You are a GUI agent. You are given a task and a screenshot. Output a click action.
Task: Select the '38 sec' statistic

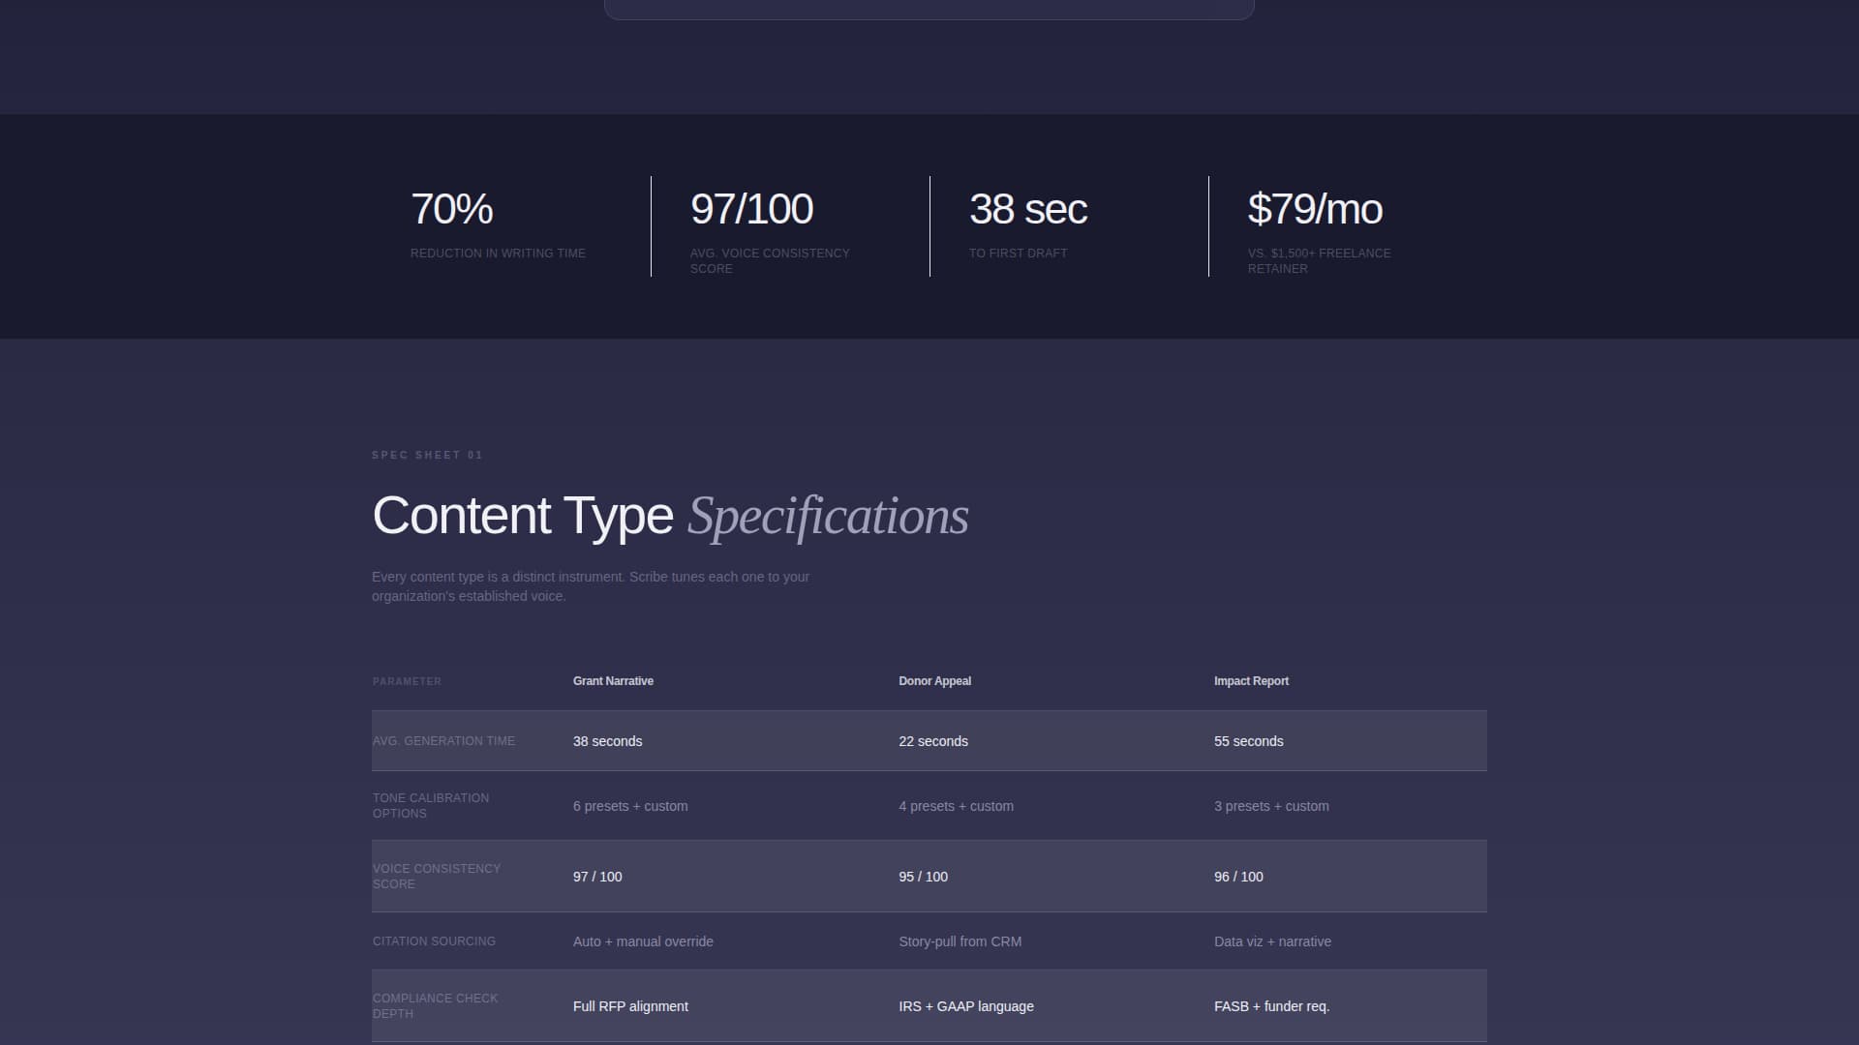(x=1028, y=209)
